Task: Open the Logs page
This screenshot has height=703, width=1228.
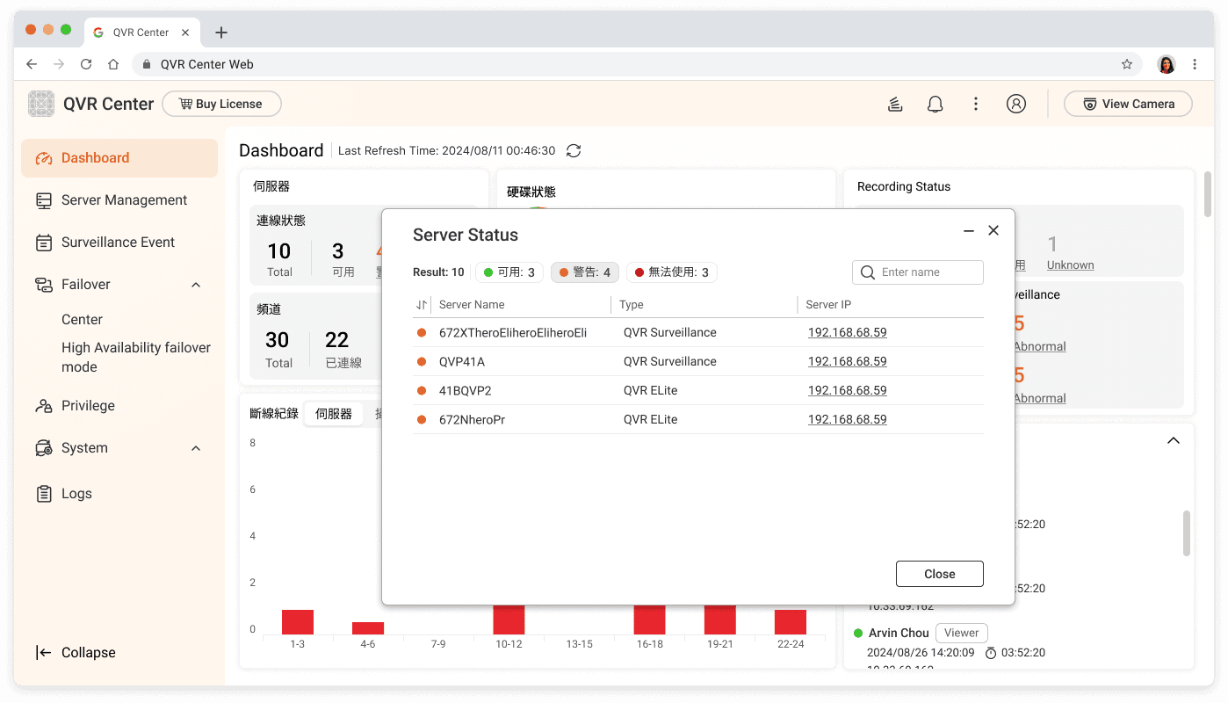Action: tap(119, 494)
